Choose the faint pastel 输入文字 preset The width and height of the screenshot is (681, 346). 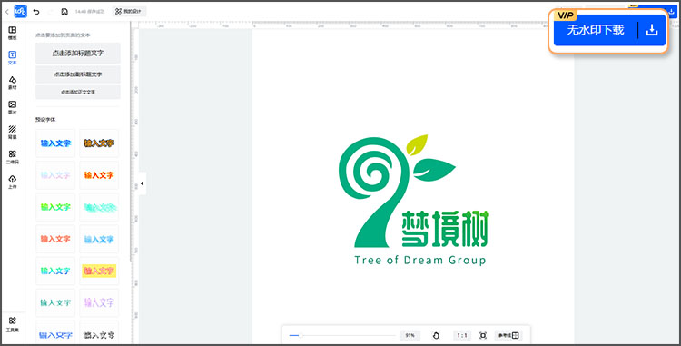(55, 175)
